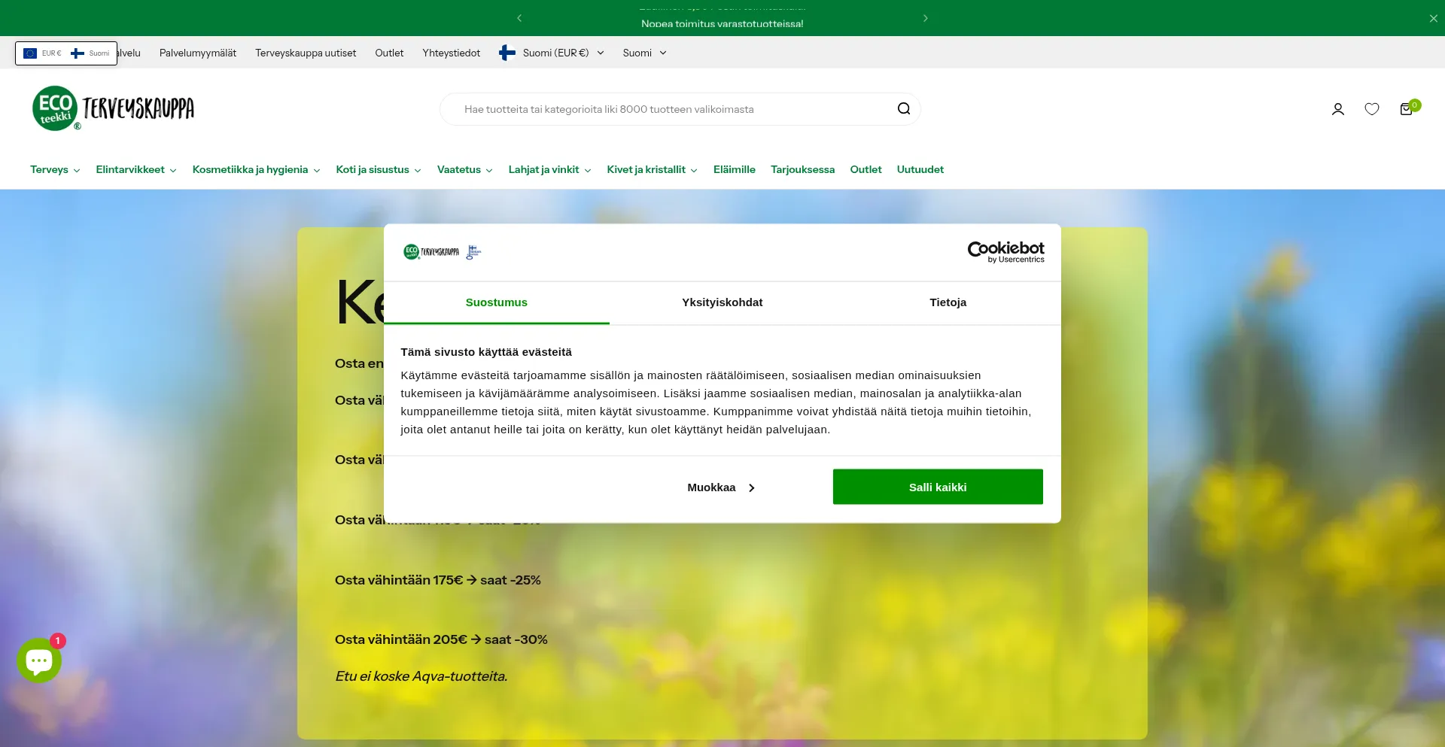Open the user account icon
1445x747 pixels.
tap(1338, 109)
